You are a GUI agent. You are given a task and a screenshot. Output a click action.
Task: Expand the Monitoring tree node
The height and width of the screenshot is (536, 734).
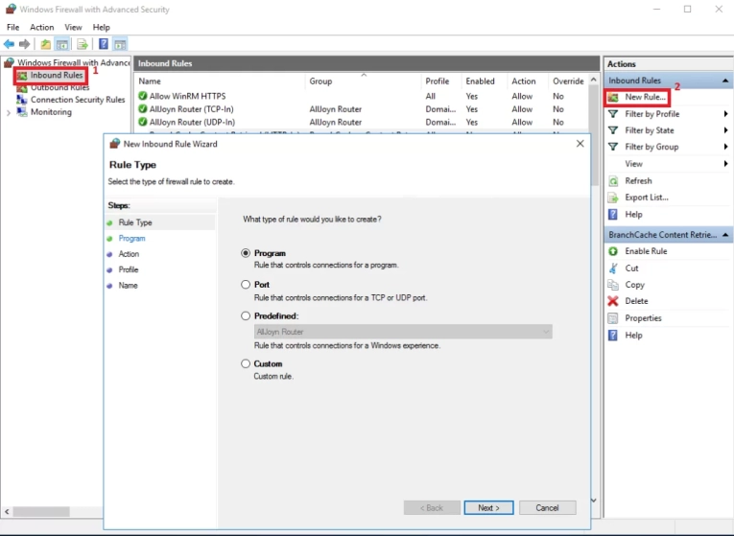(x=9, y=112)
